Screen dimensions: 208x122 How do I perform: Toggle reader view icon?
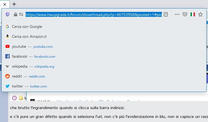pyautogui.click(x=166, y=14)
